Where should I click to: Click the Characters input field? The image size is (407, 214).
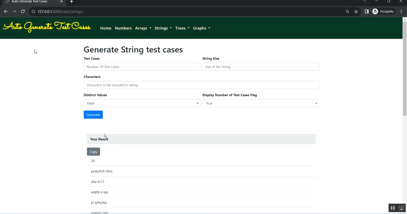[201, 85]
